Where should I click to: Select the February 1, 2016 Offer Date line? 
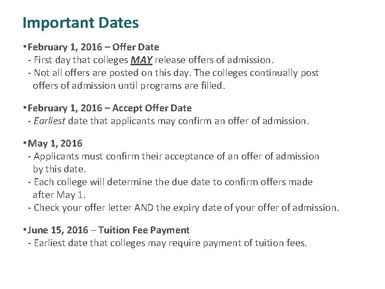tap(93, 47)
